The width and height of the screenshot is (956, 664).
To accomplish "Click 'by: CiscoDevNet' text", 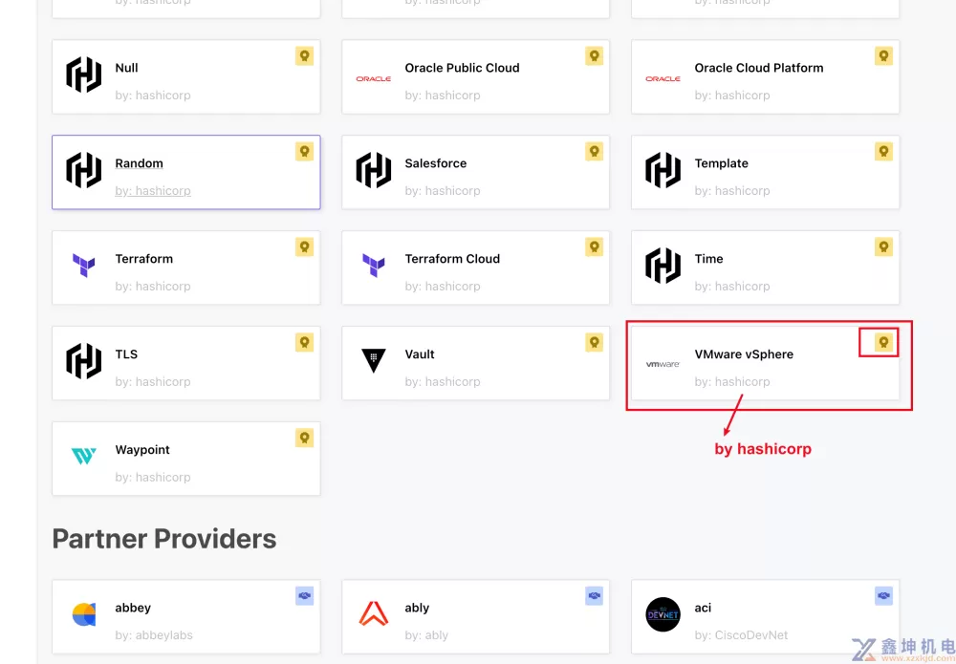I will (x=741, y=635).
